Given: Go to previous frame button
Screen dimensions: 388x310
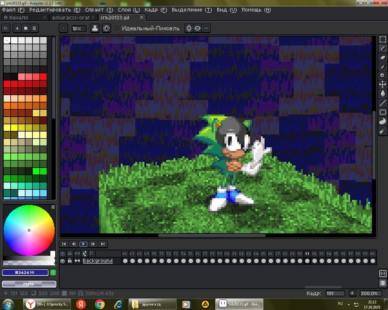Looking at the screenshot, I should tap(74, 244).
